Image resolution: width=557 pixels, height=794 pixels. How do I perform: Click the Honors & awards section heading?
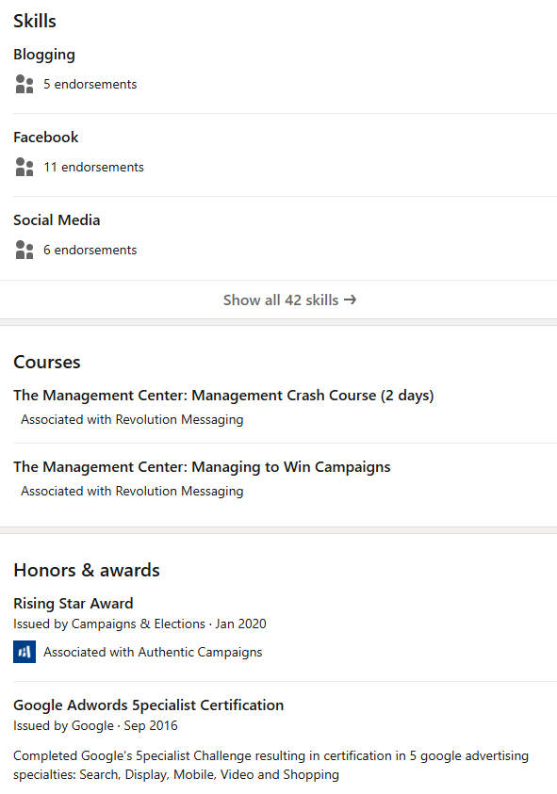[x=86, y=570]
